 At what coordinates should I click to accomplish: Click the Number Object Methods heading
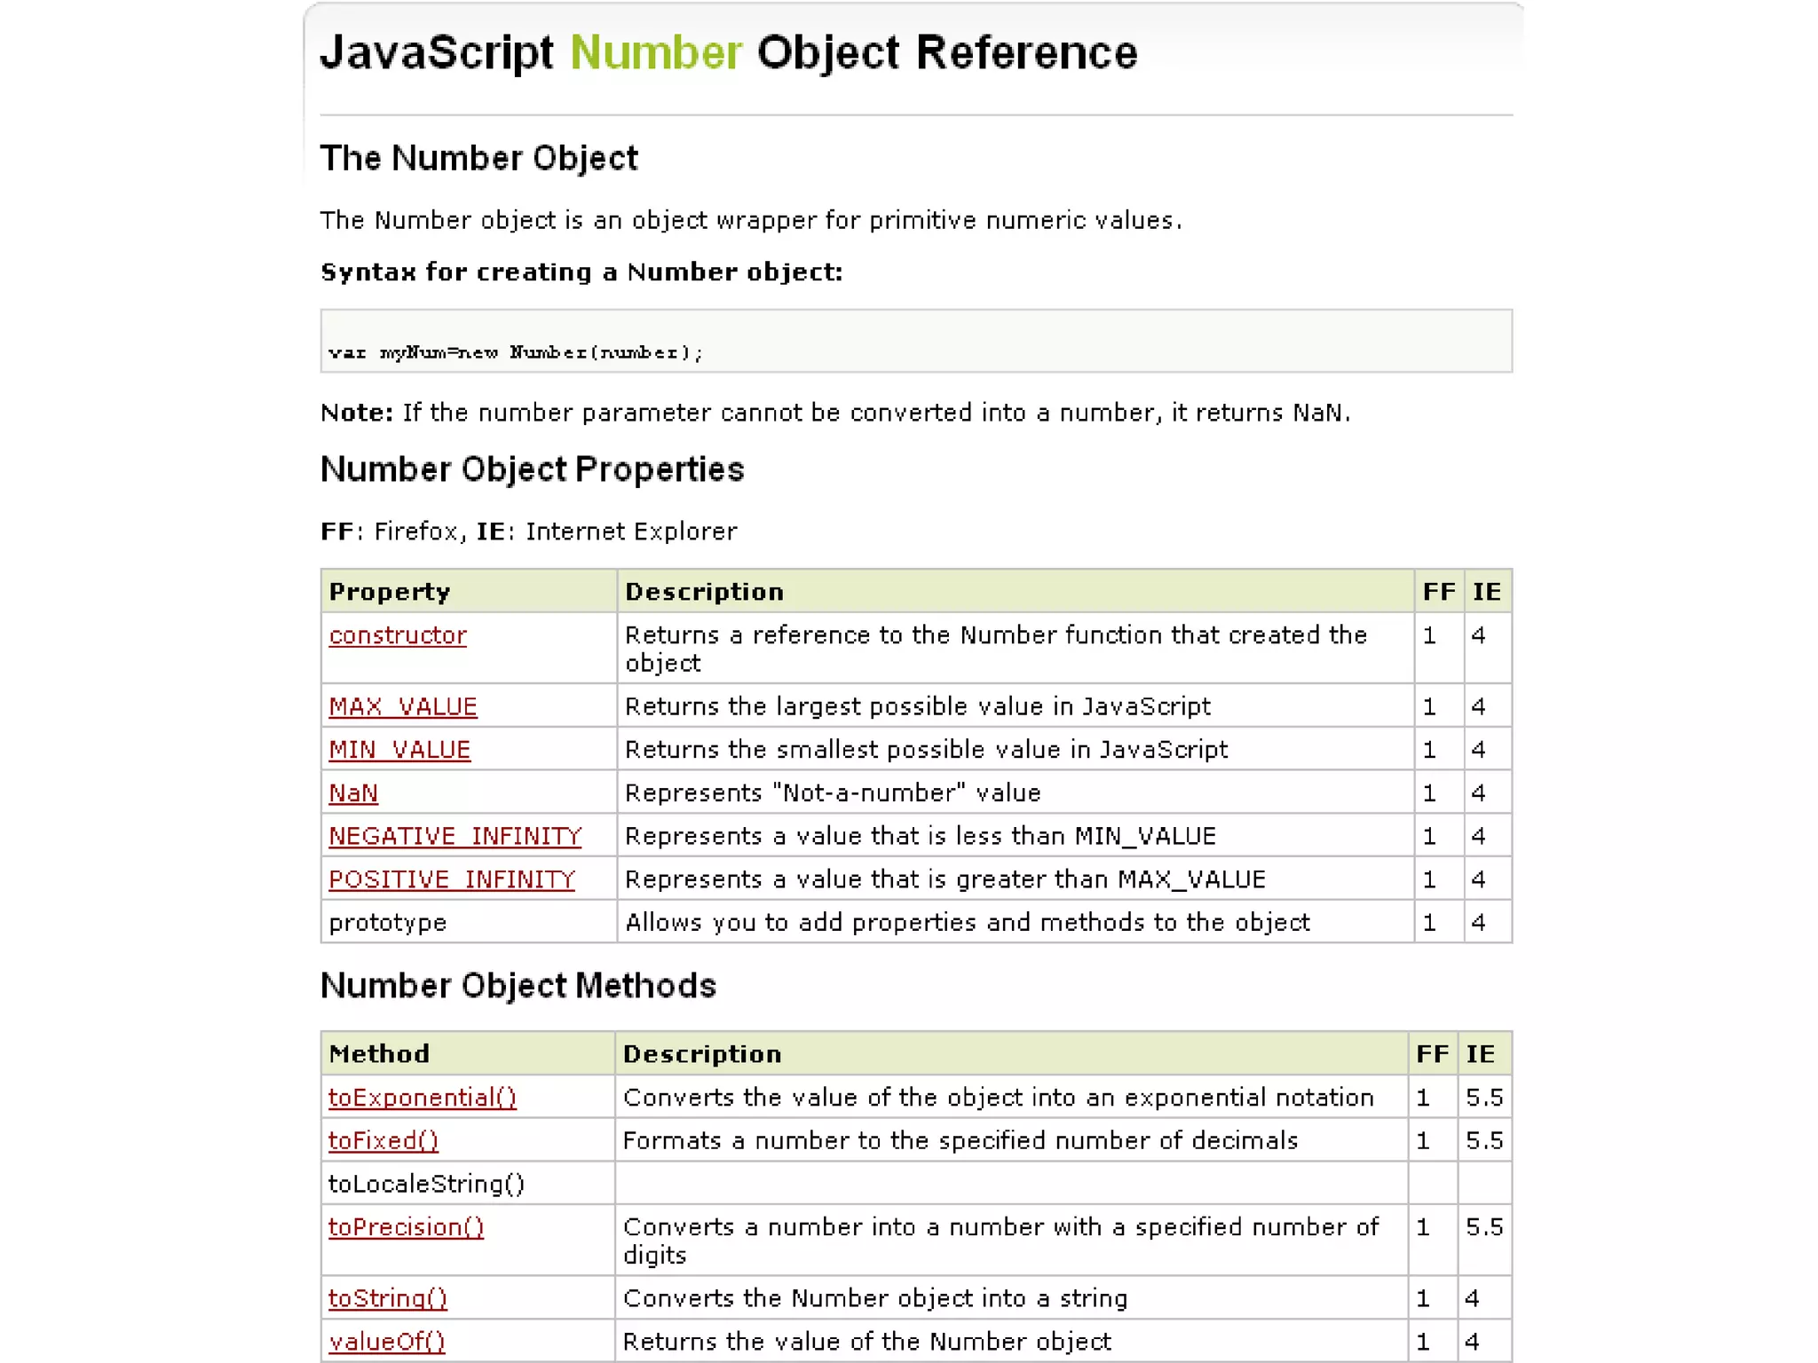tap(518, 986)
